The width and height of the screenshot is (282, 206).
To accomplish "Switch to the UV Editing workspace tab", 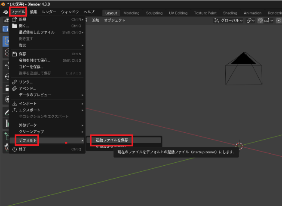I will (x=178, y=13).
